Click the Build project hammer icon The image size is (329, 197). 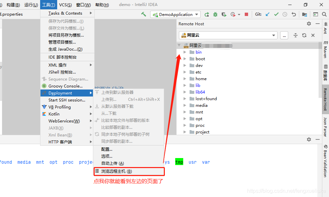[x=143, y=14]
